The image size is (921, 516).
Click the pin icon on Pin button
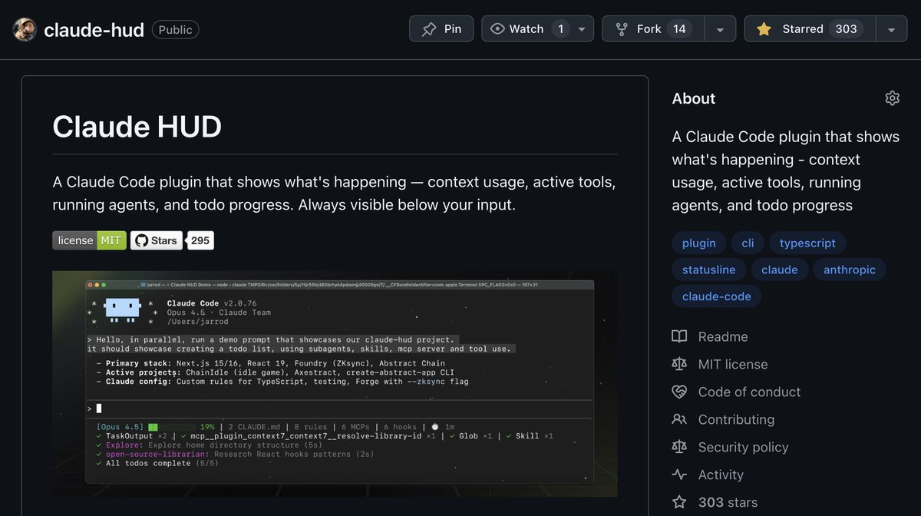pos(429,29)
